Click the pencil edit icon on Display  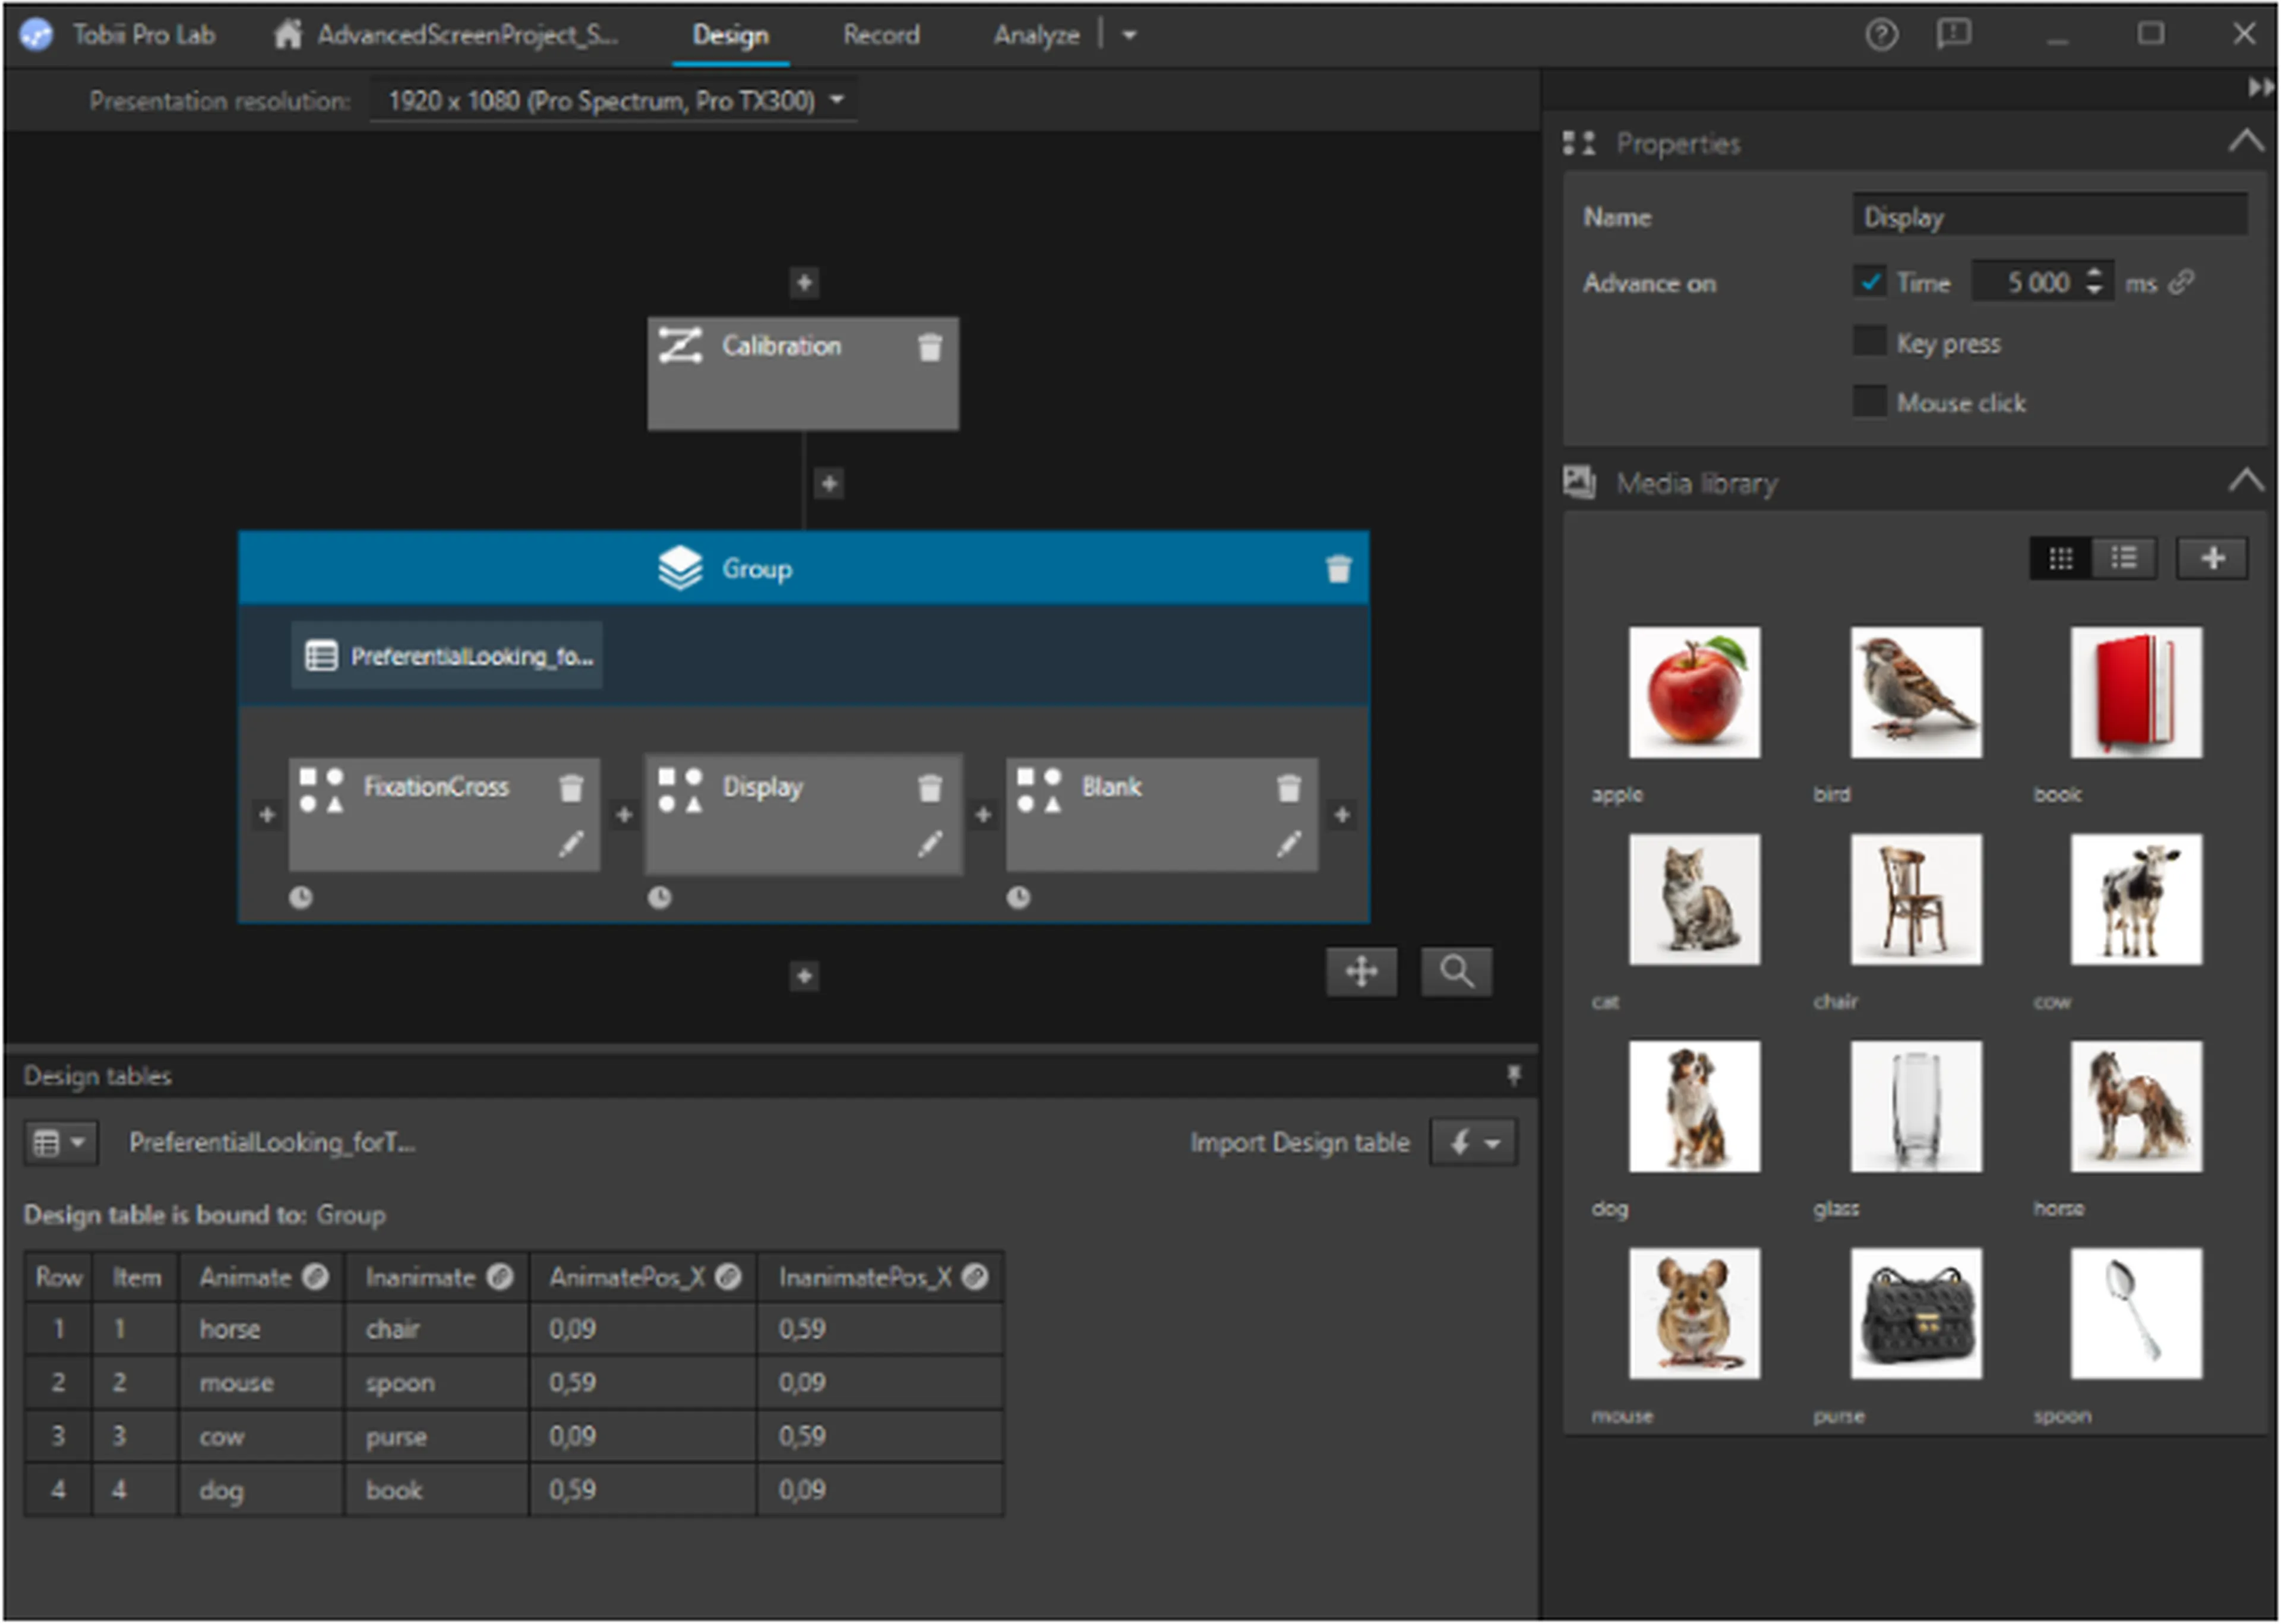point(930,844)
